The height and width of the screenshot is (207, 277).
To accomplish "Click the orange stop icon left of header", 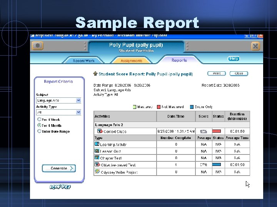I will coord(38,46).
